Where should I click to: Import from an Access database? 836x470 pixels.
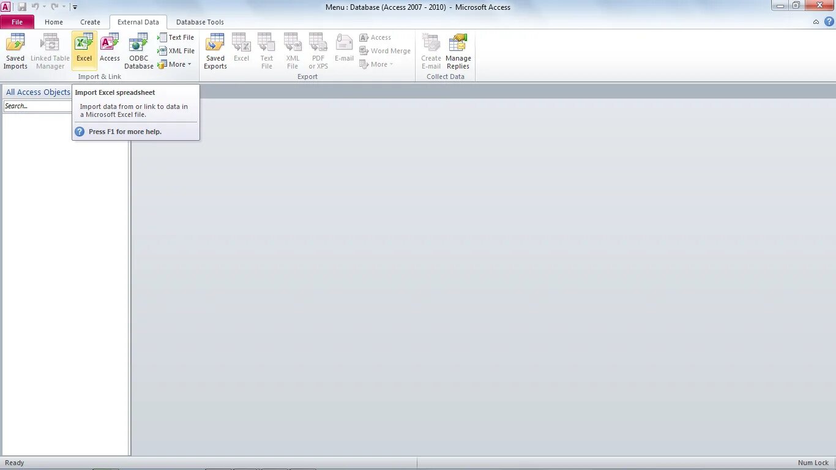[110, 51]
